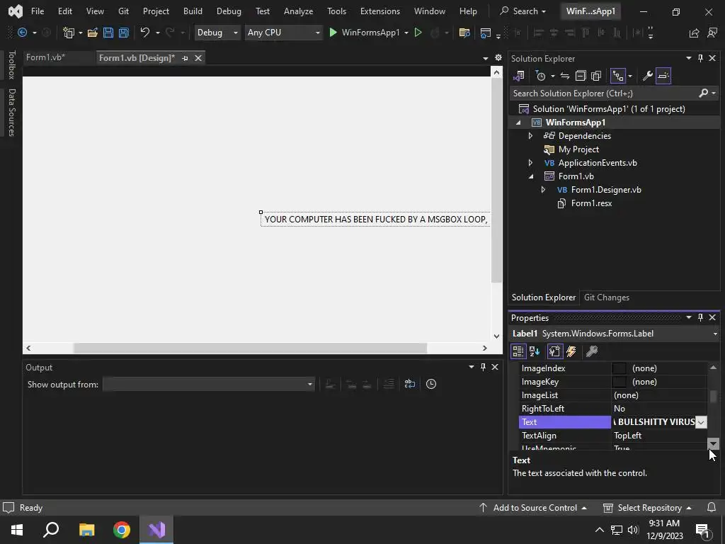The image size is (725, 544).
Task: Toggle nested file view in Solution Explorer
Action: click(x=618, y=75)
